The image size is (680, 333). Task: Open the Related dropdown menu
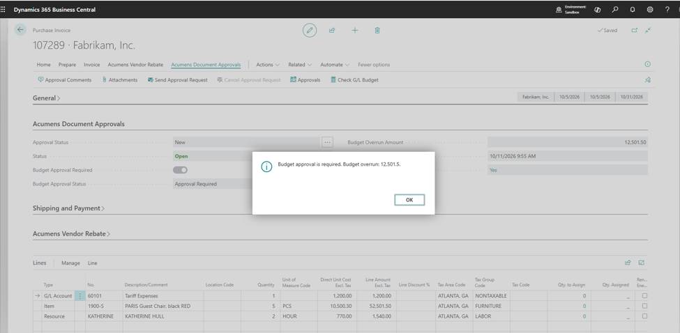[300, 65]
